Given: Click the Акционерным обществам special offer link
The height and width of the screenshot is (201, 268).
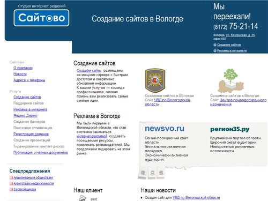Looking at the screenshot, I should tap(33, 177).
